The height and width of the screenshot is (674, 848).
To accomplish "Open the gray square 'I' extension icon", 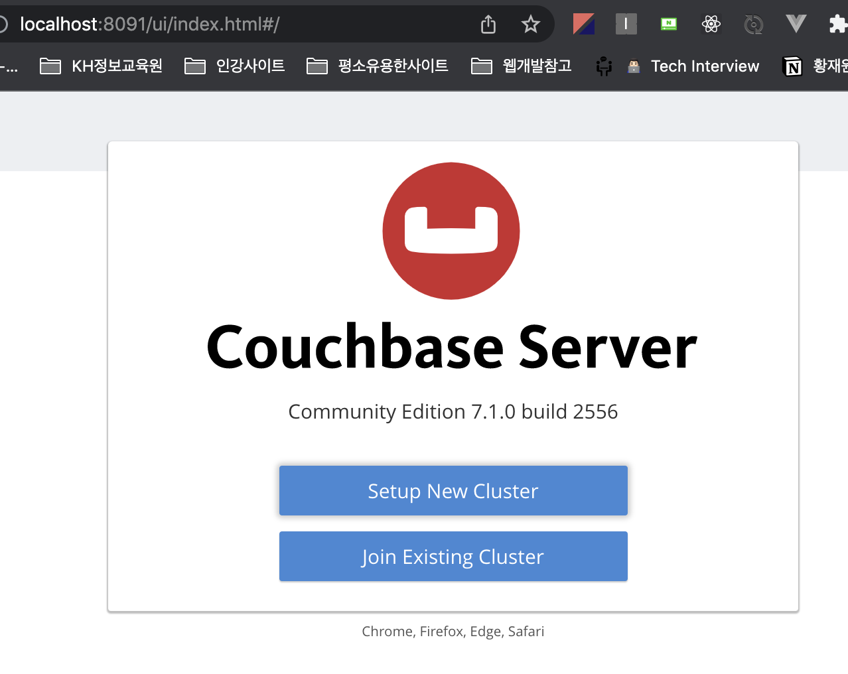I will pyautogui.click(x=626, y=25).
